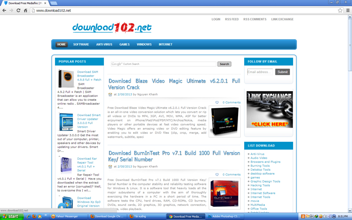This screenshot has width=352, height=220.
Task: Go to the browser Home icon
Action: coord(26,10)
